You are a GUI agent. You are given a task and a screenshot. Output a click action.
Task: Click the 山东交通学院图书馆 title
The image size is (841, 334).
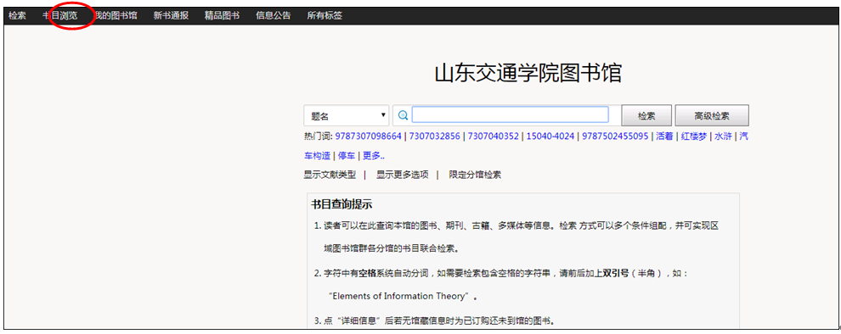[x=528, y=74]
